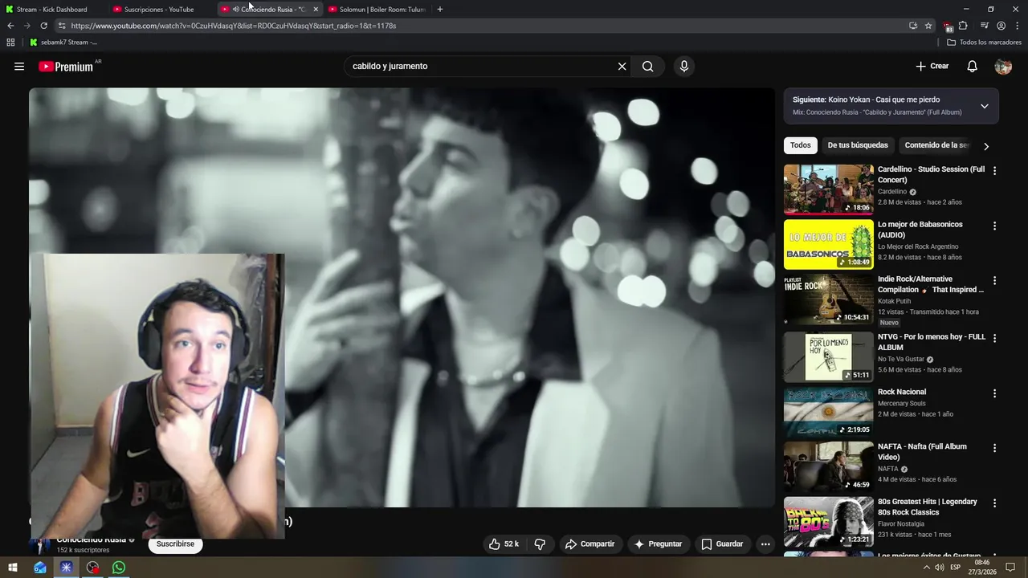
Task: Switch to Stream - Kick Dashboard tab
Action: 52,10
